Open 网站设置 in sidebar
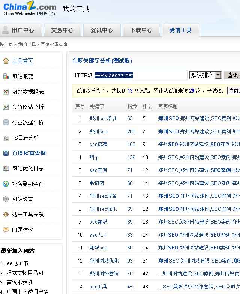Screen dimensions: 240x294 point(23,199)
